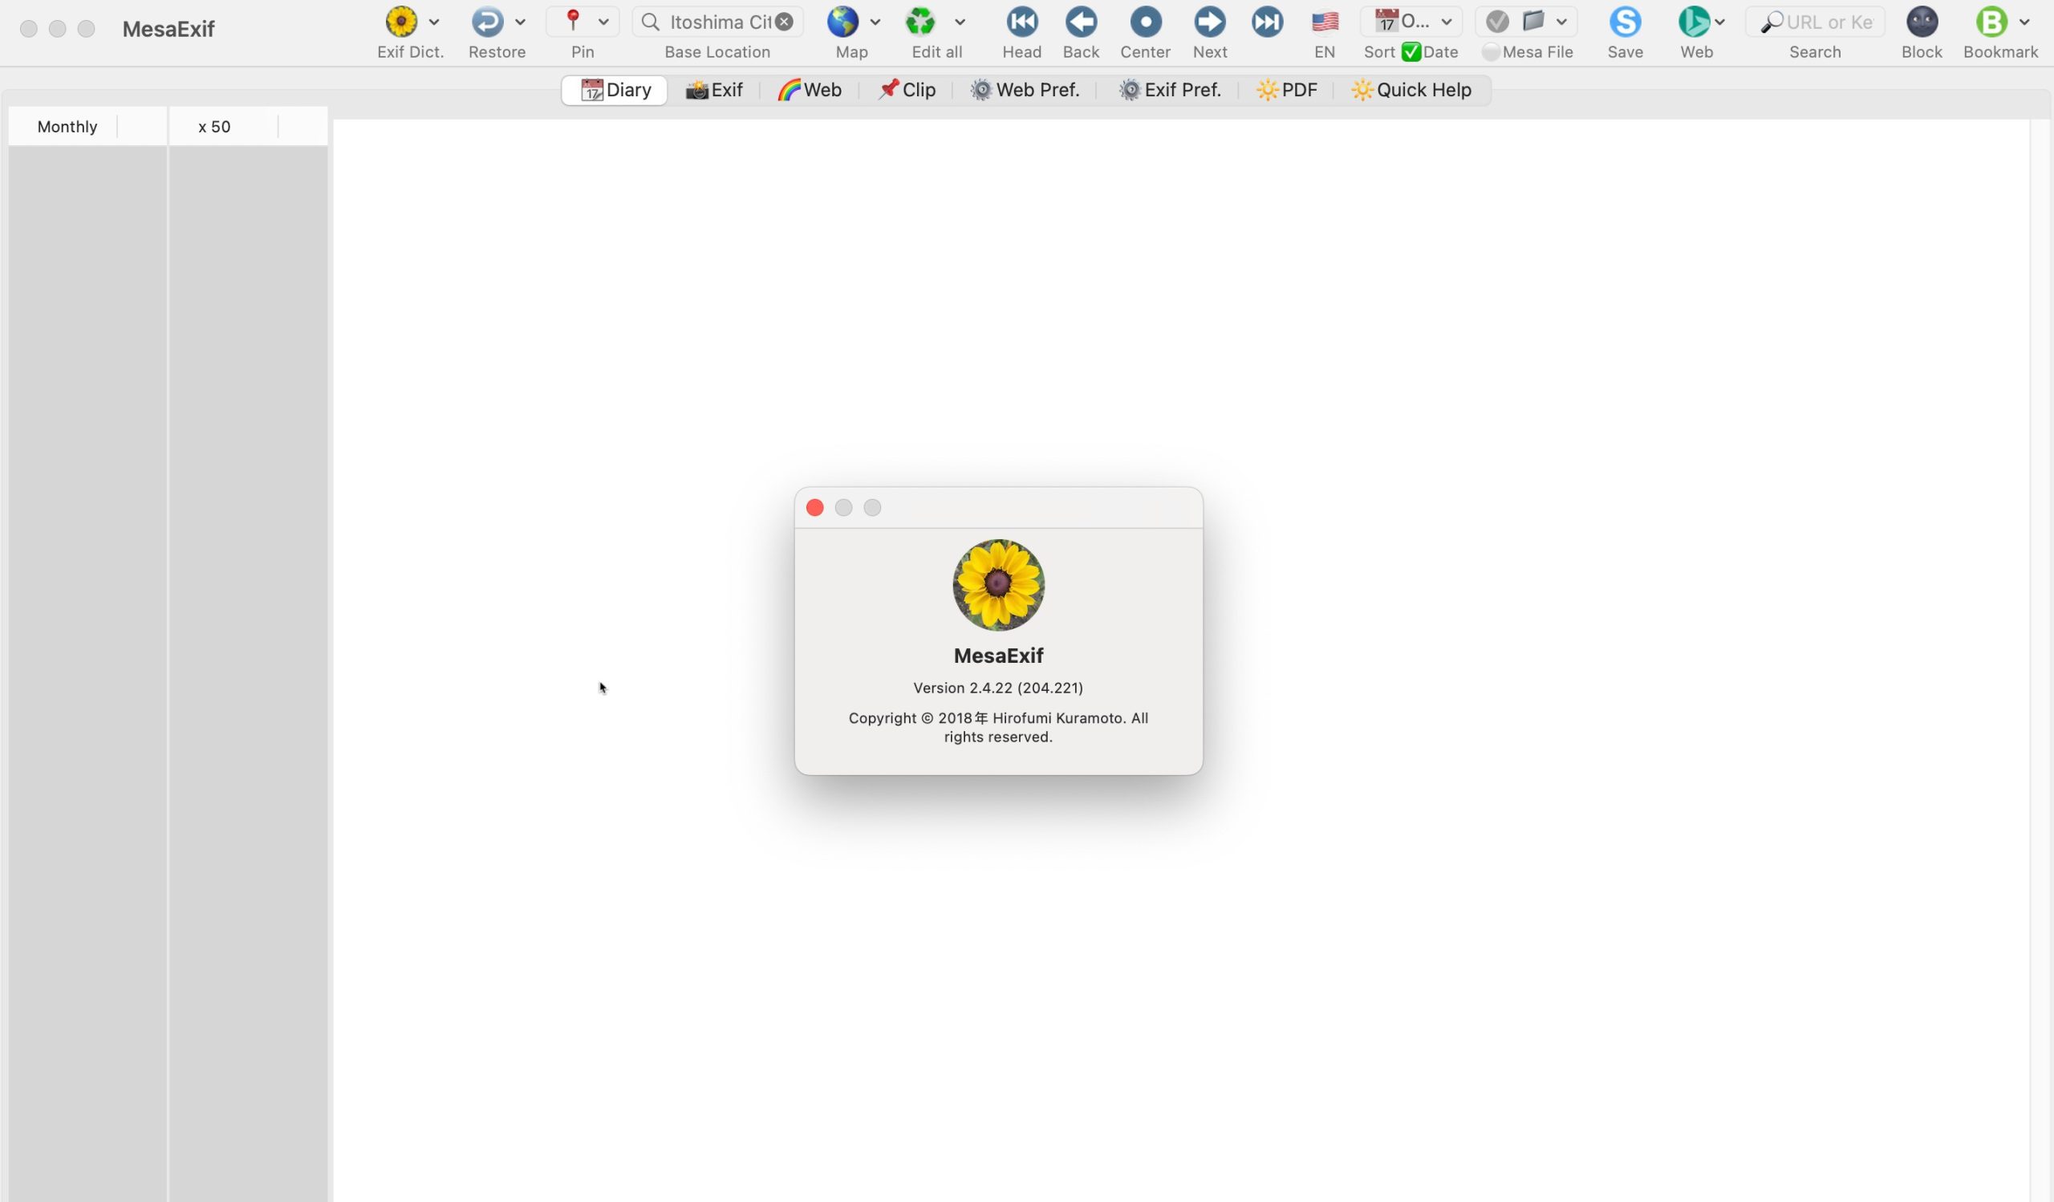Open the PDF tab
Screen dimensions: 2054x1202
pyautogui.click(x=1286, y=90)
